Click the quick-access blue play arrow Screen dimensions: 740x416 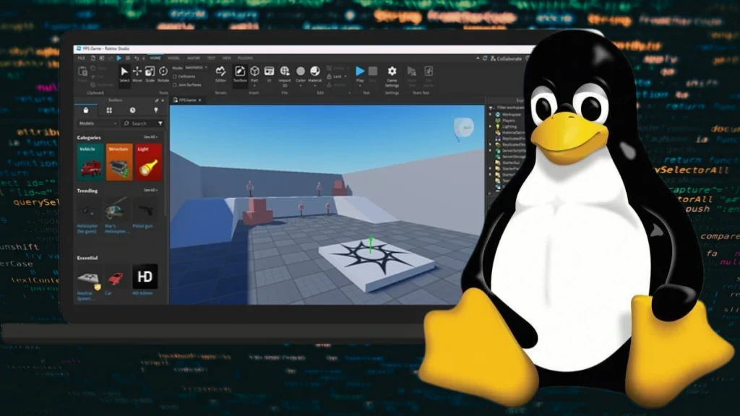119,58
